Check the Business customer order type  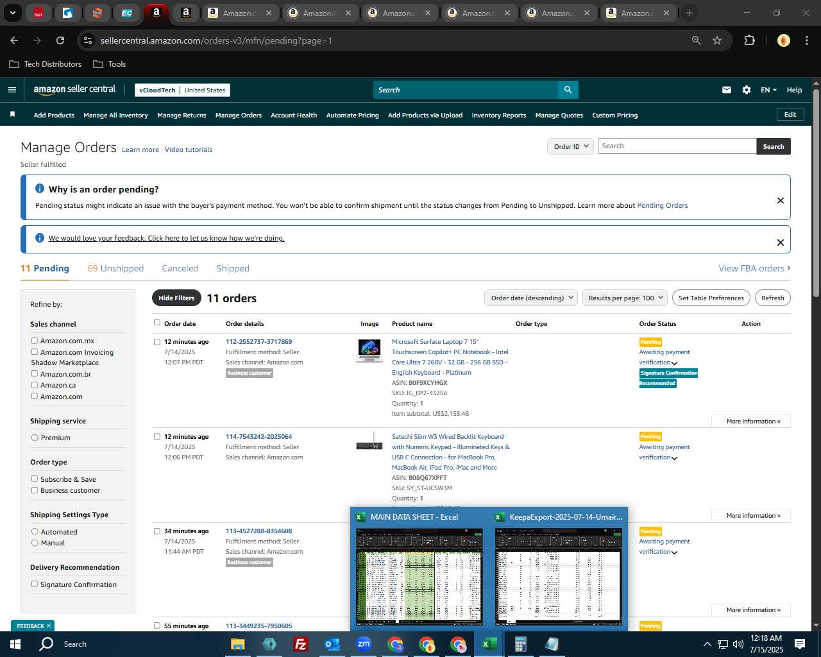point(35,490)
